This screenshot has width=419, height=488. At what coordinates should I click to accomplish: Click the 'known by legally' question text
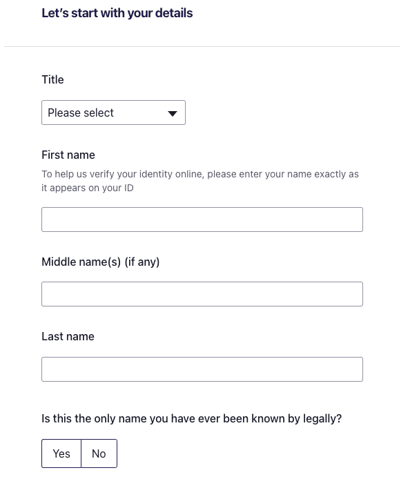191,418
